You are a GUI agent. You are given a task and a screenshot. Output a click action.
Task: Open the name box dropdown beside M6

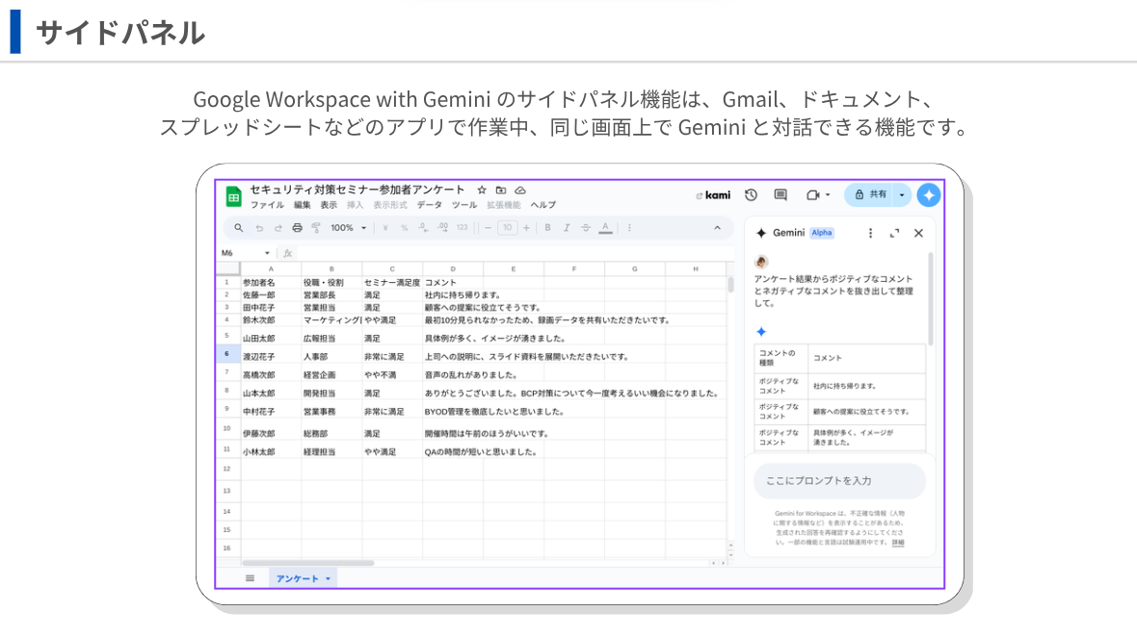pyautogui.click(x=267, y=253)
